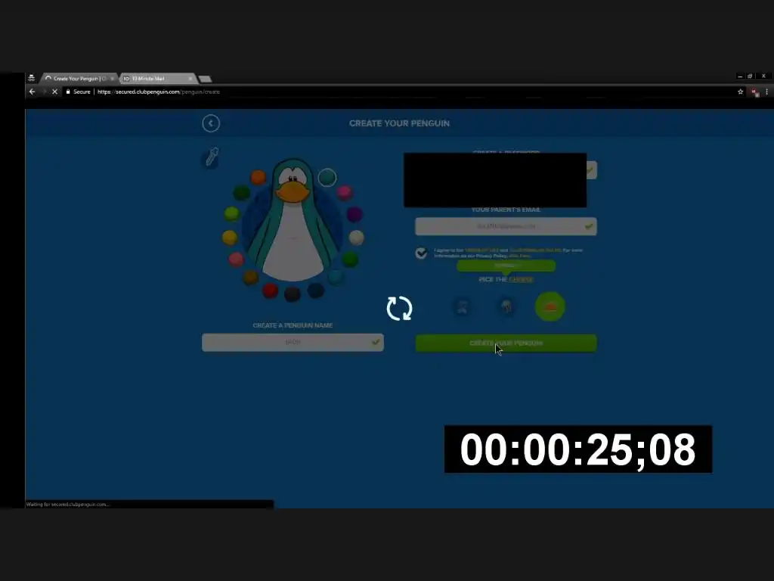Close the 10 Minute Mail tab
Viewport: 774px width, 581px height.
click(190, 79)
